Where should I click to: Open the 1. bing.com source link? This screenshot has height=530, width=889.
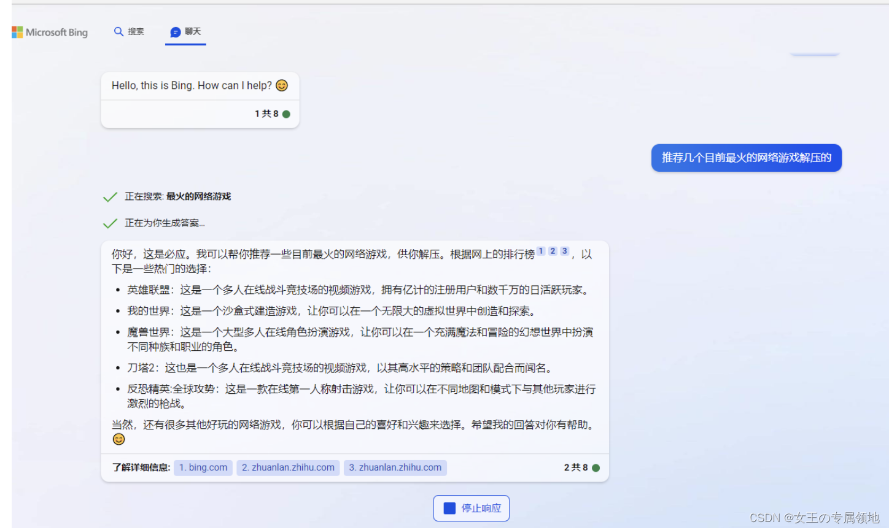203,467
